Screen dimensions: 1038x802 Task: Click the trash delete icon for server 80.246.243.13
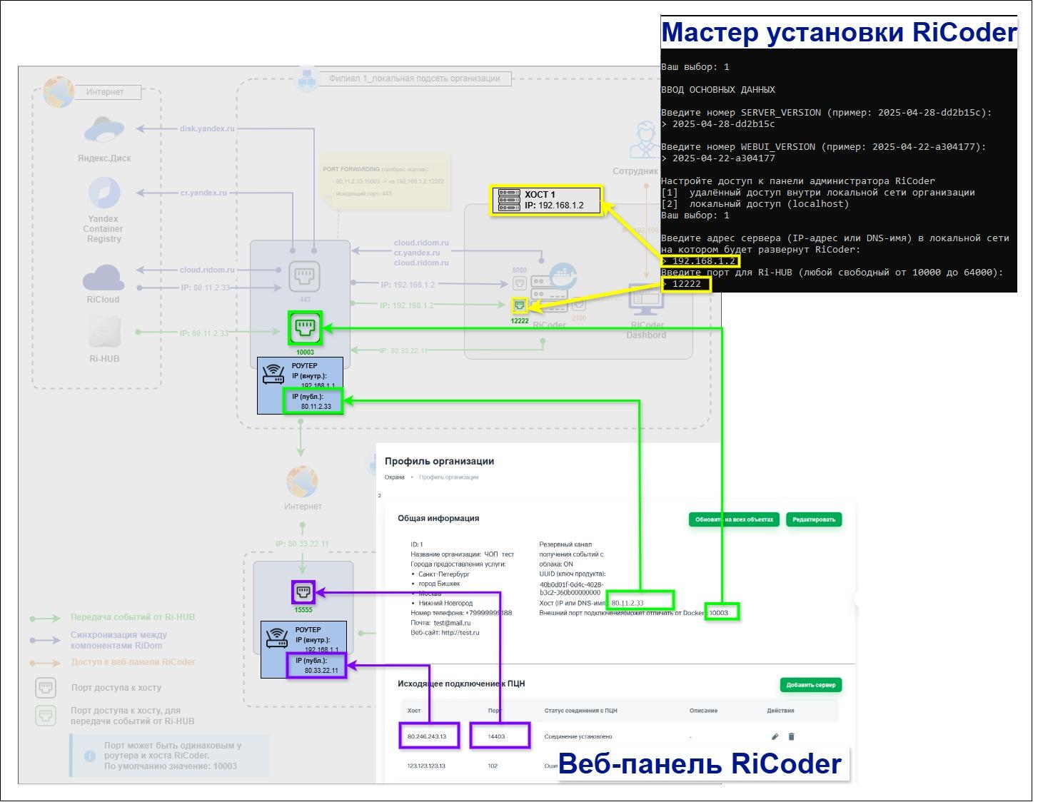791,736
